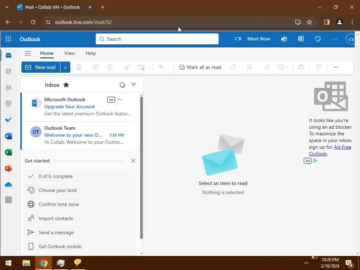
Task: Select Choose your look step
Action: [80, 190]
